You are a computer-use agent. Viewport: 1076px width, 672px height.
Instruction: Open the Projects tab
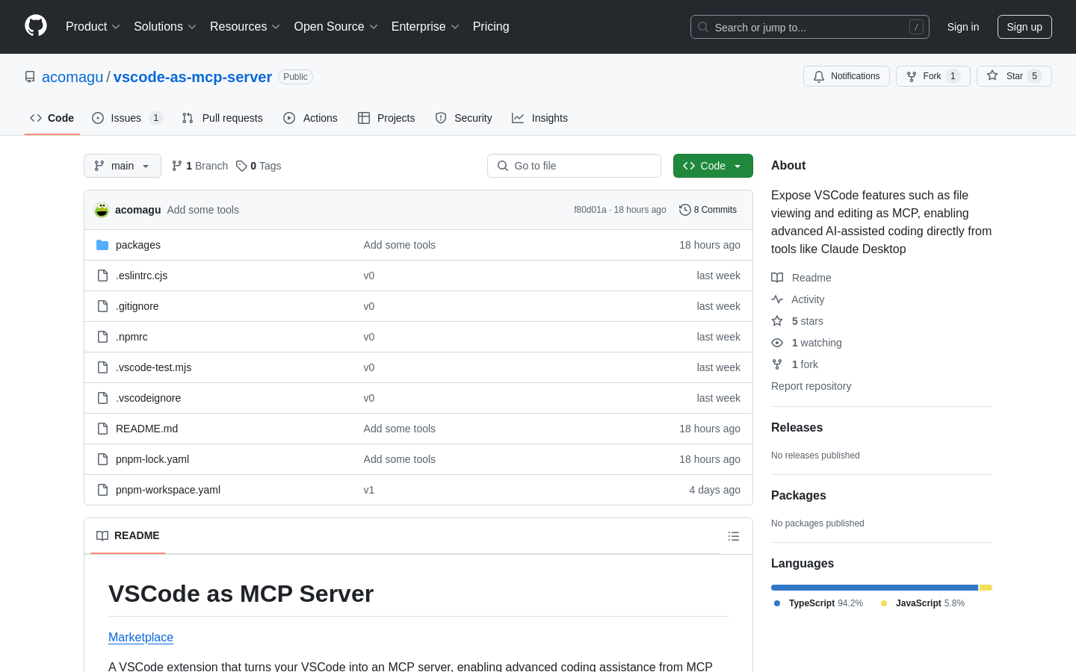(x=386, y=118)
